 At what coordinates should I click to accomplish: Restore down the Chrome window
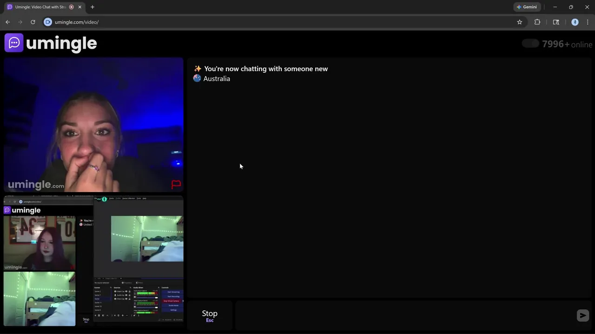[571, 7]
